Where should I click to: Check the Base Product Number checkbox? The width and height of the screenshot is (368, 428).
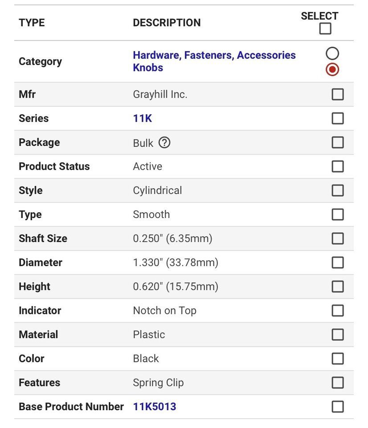337,407
